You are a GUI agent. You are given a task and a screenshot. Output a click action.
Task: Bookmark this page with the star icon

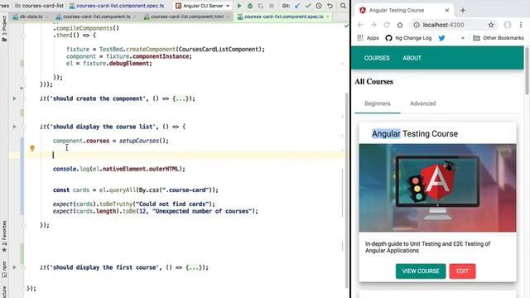tap(491, 25)
